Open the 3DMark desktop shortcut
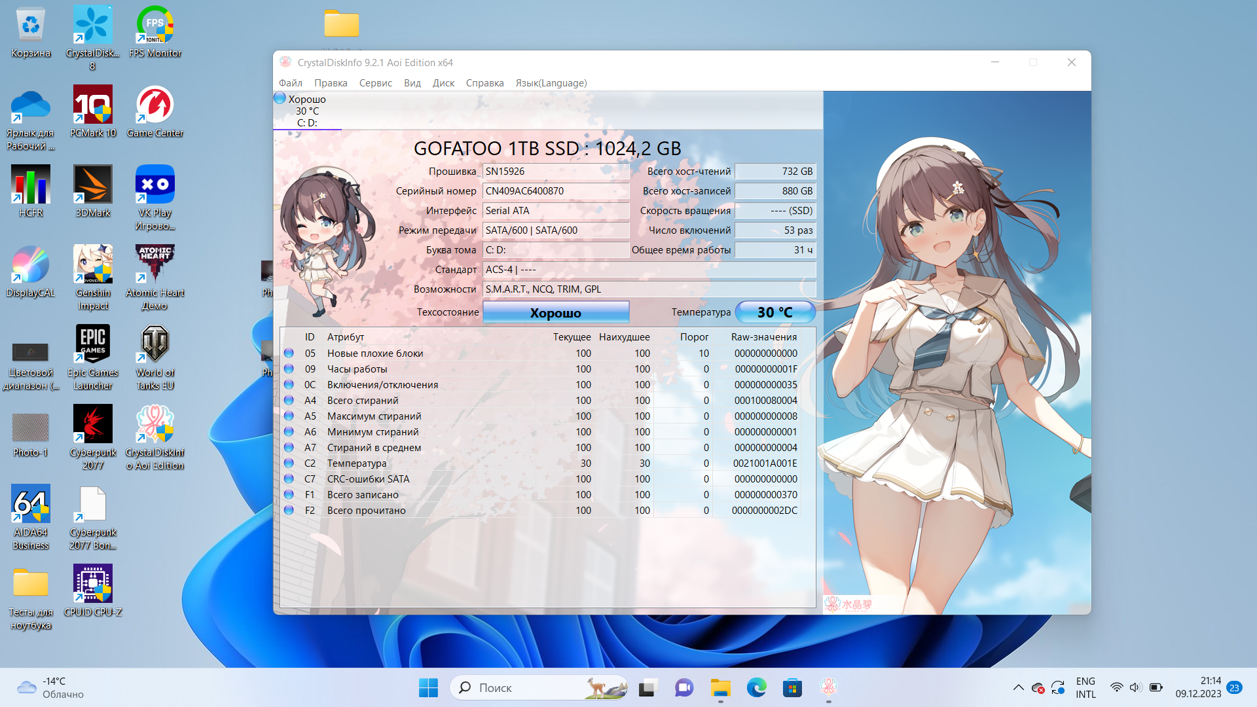The image size is (1257, 707). (92, 185)
